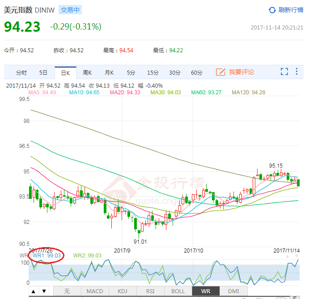Switch indicator panel to DMI
Viewport: 309px width, 299px height.
[233, 291]
